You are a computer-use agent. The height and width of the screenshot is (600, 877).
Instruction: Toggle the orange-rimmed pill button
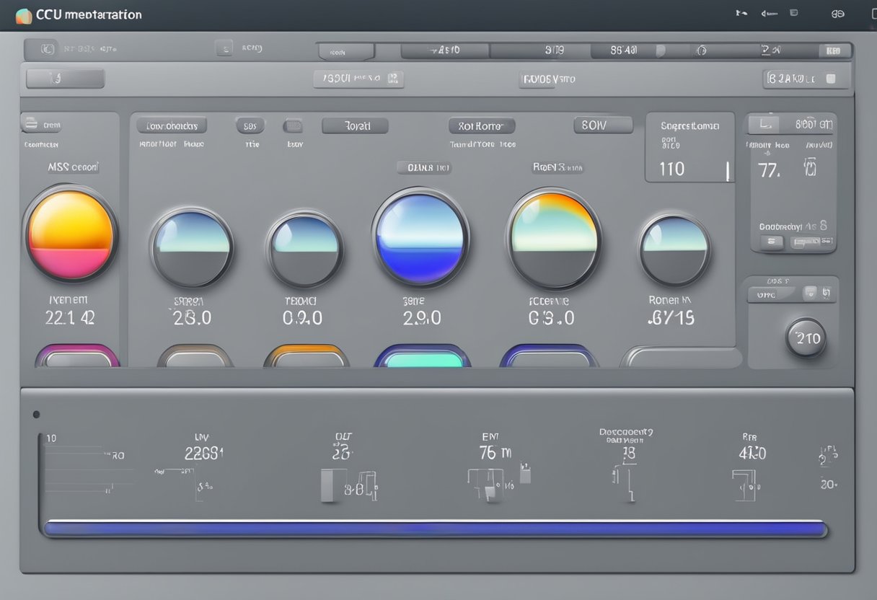[x=306, y=358]
